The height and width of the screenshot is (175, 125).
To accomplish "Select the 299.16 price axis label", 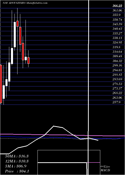I will coord(117,65).
